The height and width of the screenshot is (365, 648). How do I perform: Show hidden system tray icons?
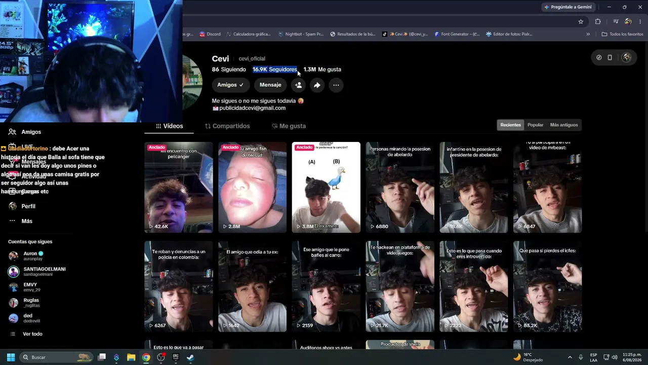tap(570, 357)
